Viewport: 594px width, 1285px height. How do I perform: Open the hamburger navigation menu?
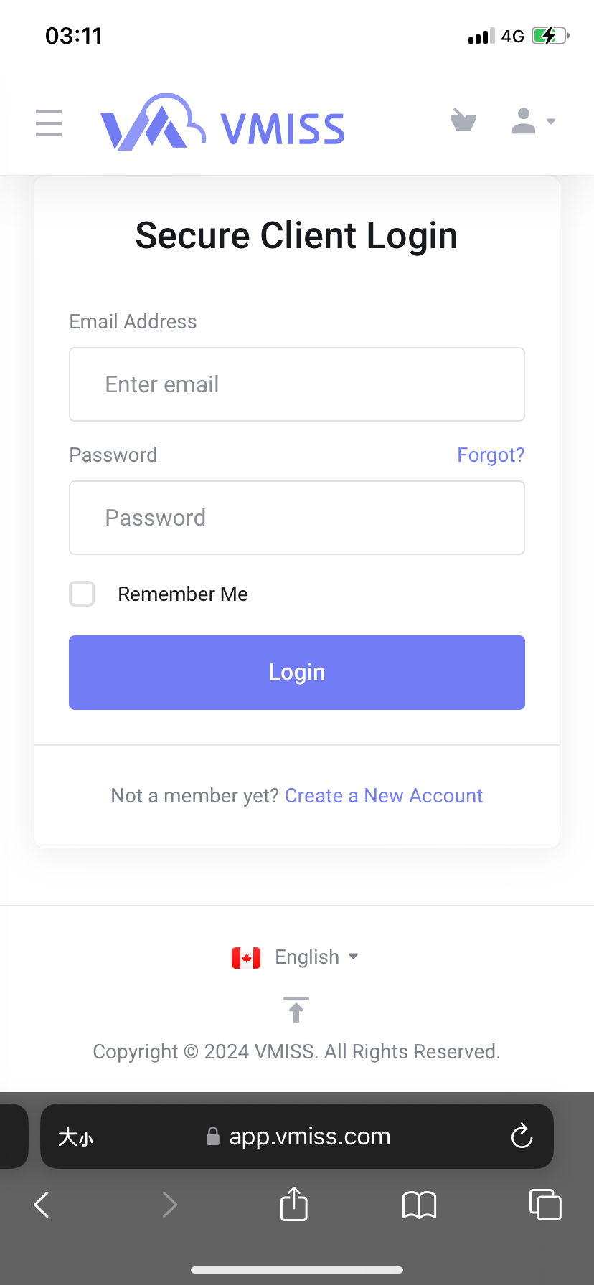(x=49, y=123)
